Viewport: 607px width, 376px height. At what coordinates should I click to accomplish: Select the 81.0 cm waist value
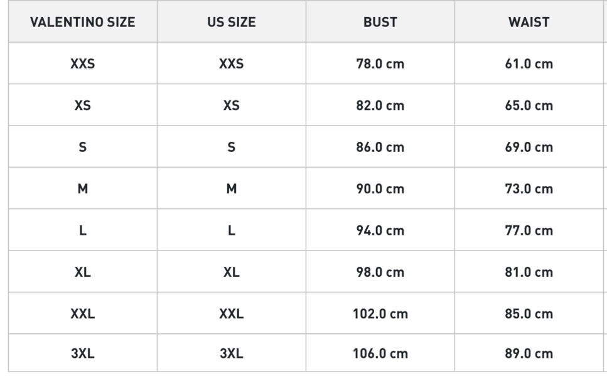[x=529, y=272]
